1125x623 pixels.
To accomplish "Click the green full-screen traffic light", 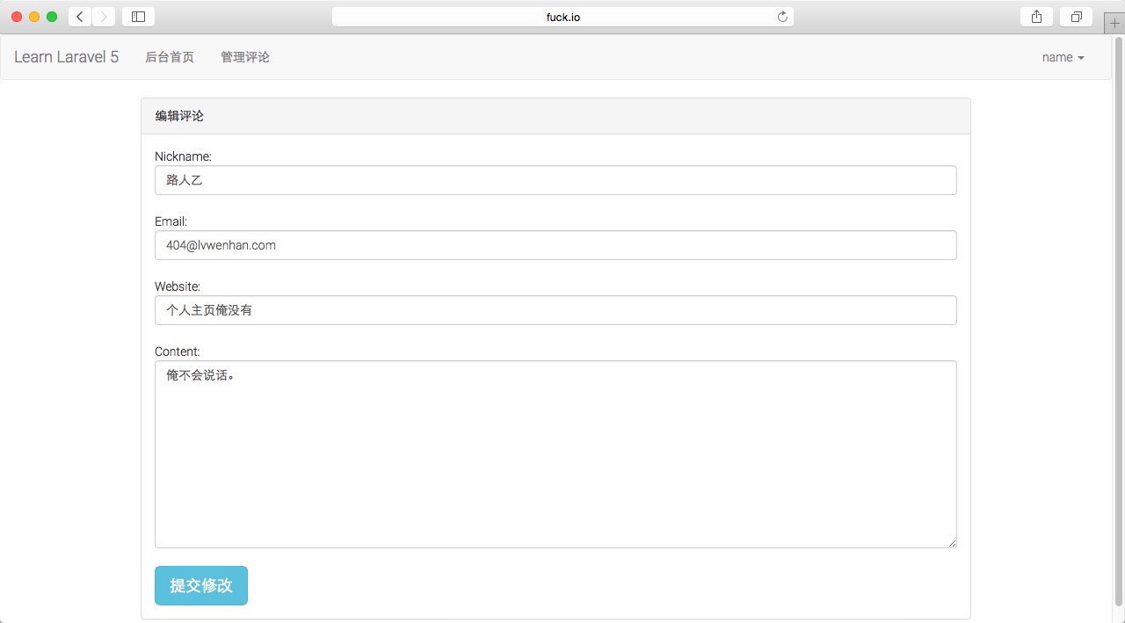I will 52,16.
